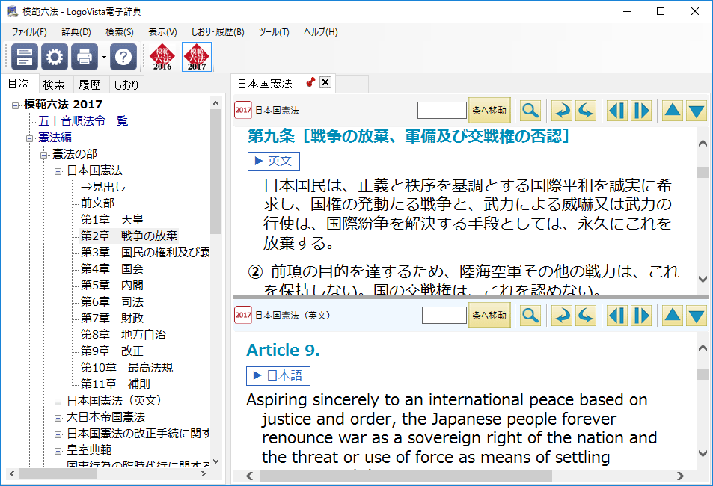Click the search magnifier in the 英文 pane
The image size is (713, 486).
click(530, 315)
